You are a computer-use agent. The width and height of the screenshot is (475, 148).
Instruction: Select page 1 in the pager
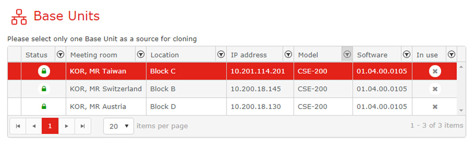(x=50, y=126)
